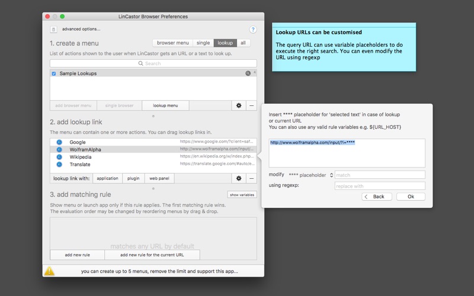Click the advanced options label
This screenshot has width=474, height=296.
pyautogui.click(x=81, y=29)
